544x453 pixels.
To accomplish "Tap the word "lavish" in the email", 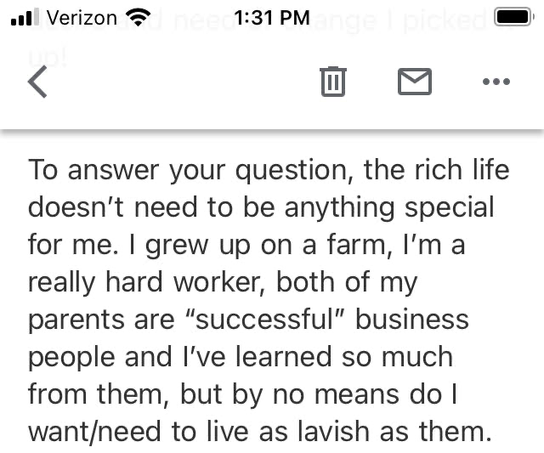I will [333, 432].
